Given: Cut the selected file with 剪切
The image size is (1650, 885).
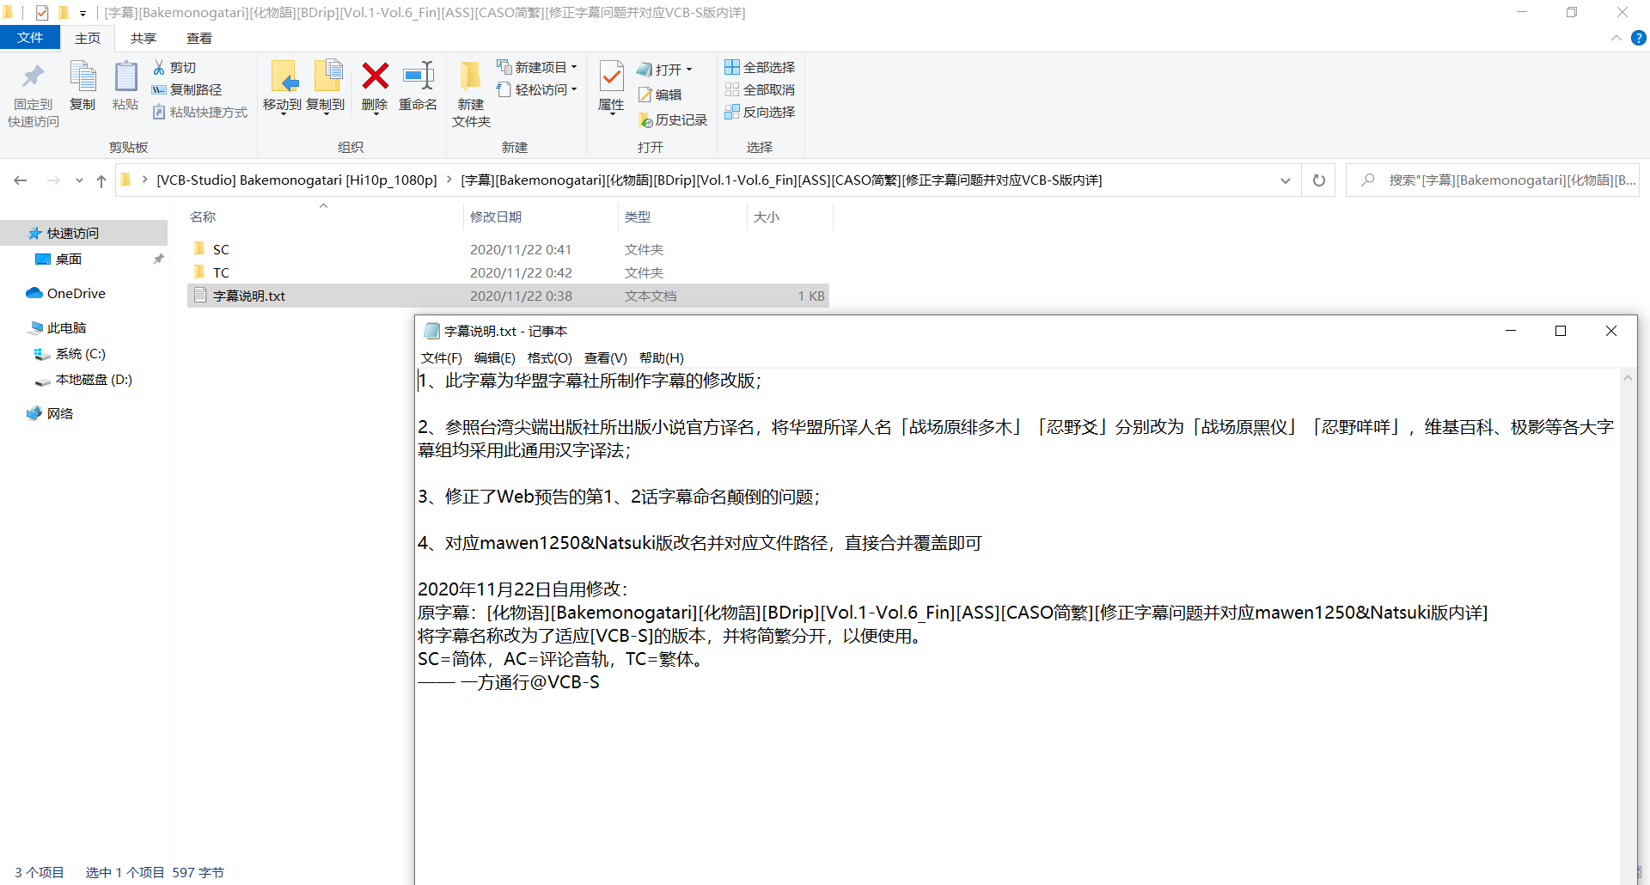Looking at the screenshot, I should pos(174,67).
